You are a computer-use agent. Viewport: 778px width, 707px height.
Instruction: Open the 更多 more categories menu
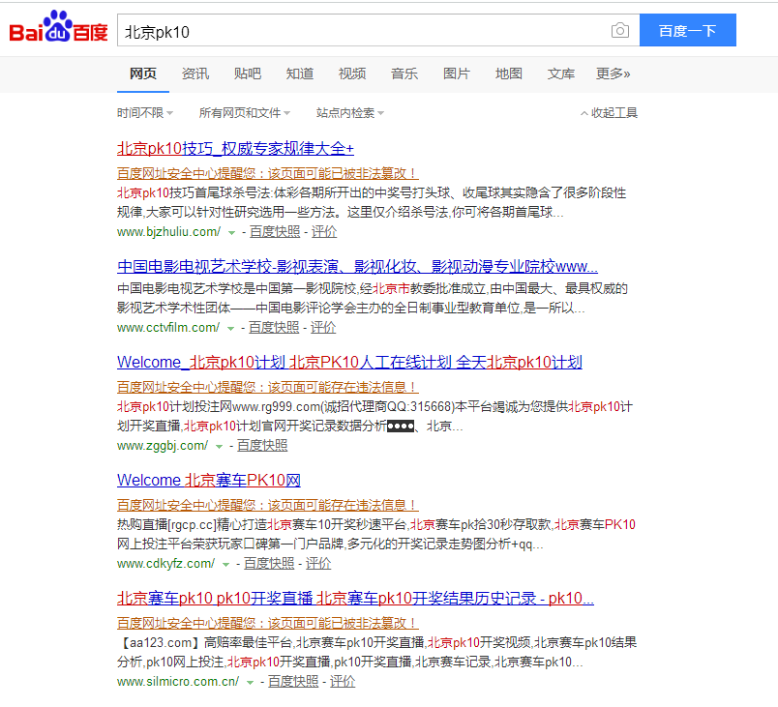[613, 74]
